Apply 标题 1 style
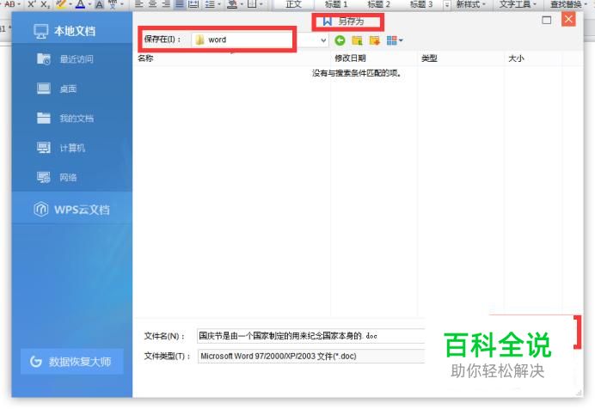Screen dimensions: 595x409 [336, 4]
